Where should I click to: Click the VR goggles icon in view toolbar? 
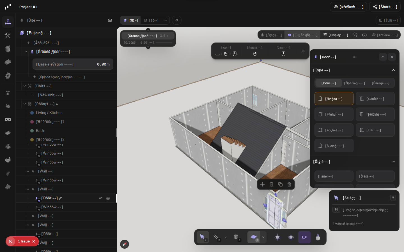(364, 35)
